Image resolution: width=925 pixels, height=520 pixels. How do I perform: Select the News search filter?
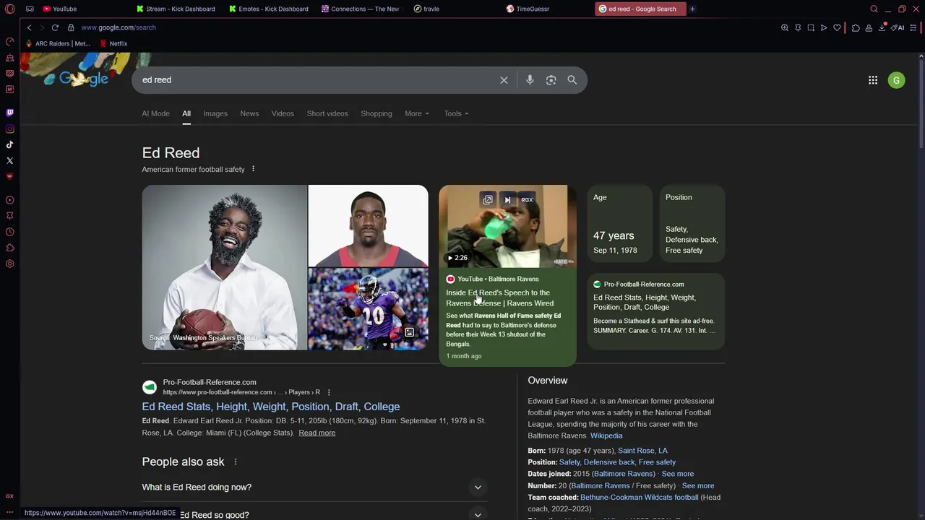tap(249, 113)
